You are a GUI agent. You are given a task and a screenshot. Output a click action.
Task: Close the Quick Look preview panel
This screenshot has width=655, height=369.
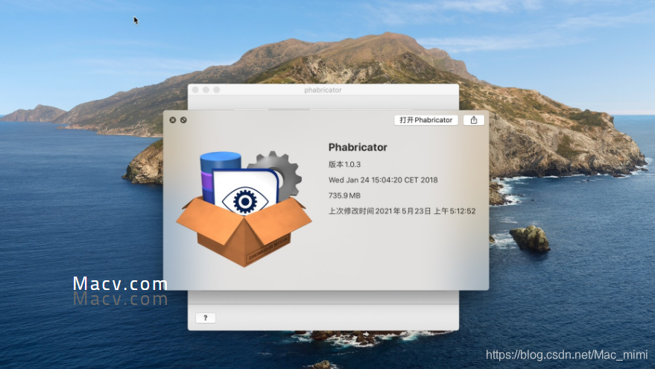tap(173, 120)
